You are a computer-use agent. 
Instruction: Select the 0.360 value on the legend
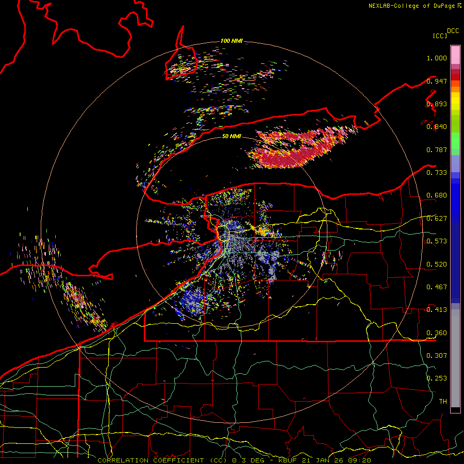(437, 333)
